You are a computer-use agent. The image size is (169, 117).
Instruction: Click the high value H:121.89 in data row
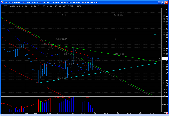click(x=23, y=6)
